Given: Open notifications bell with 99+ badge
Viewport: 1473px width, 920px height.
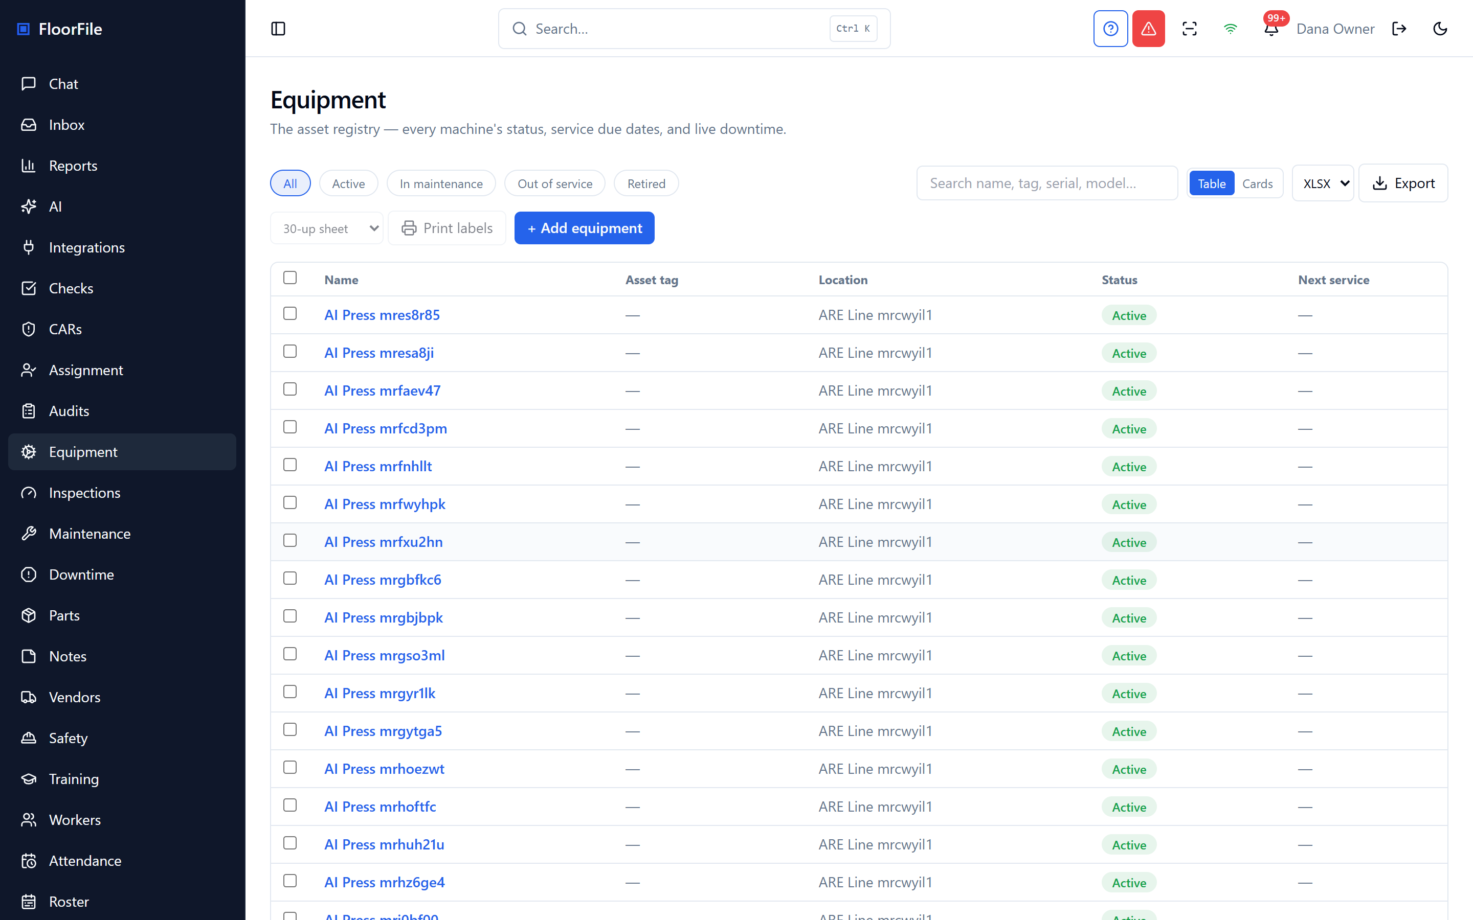Looking at the screenshot, I should (1271, 29).
